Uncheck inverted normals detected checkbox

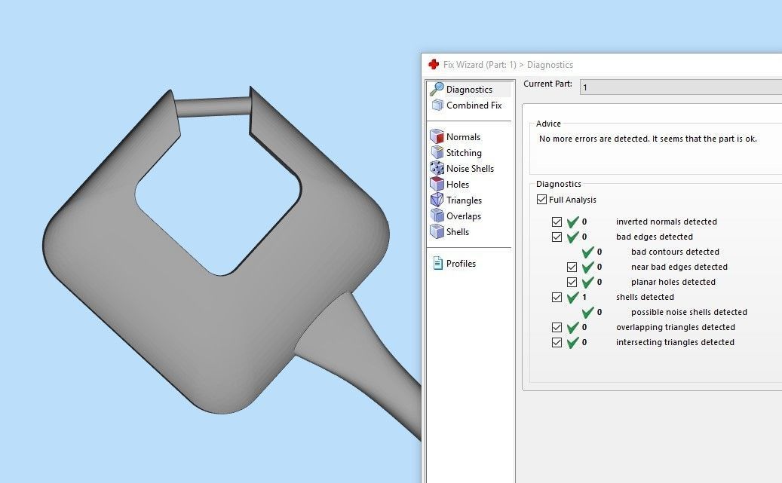coord(557,222)
